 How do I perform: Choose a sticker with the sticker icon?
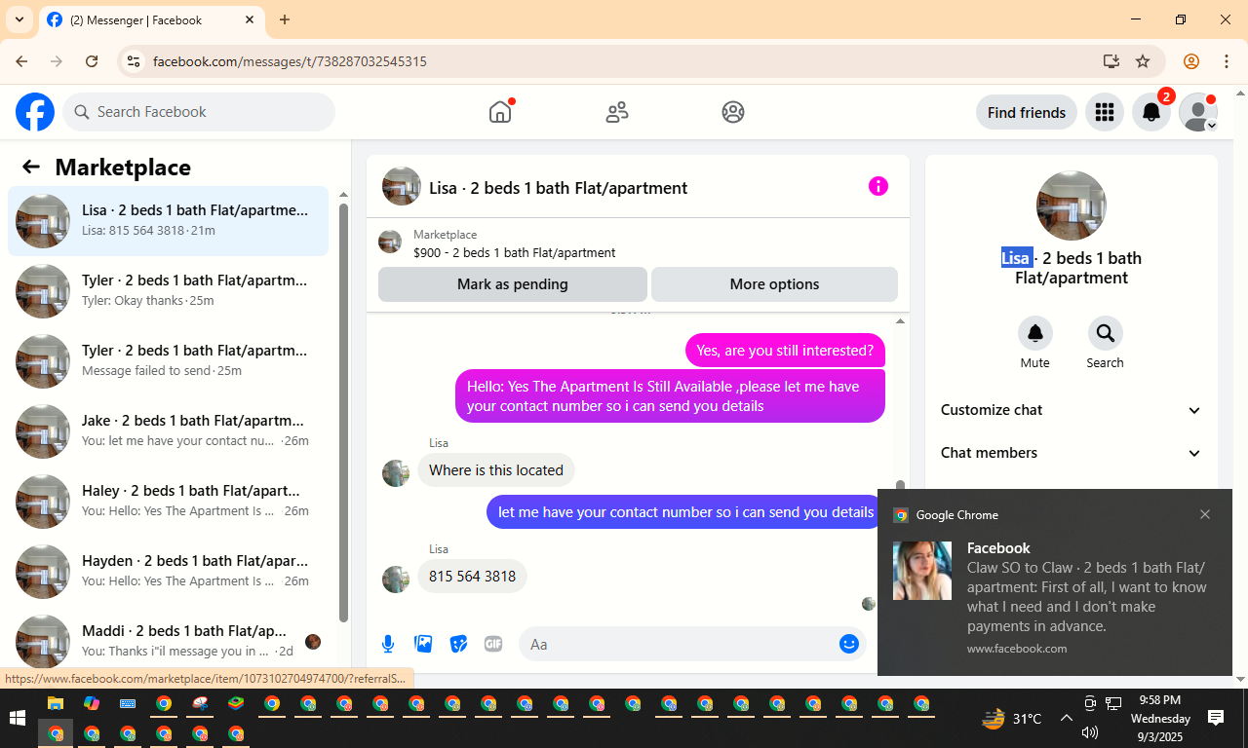click(x=458, y=644)
